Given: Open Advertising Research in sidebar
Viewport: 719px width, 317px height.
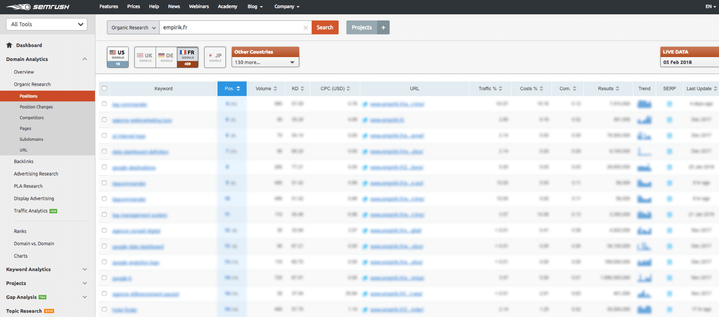Looking at the screenshot, I should (x=36, y=174).
